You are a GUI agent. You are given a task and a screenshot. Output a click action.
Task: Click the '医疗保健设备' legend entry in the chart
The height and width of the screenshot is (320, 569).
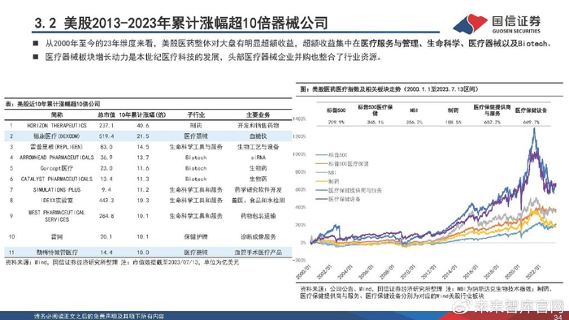(x=338, y=199)
